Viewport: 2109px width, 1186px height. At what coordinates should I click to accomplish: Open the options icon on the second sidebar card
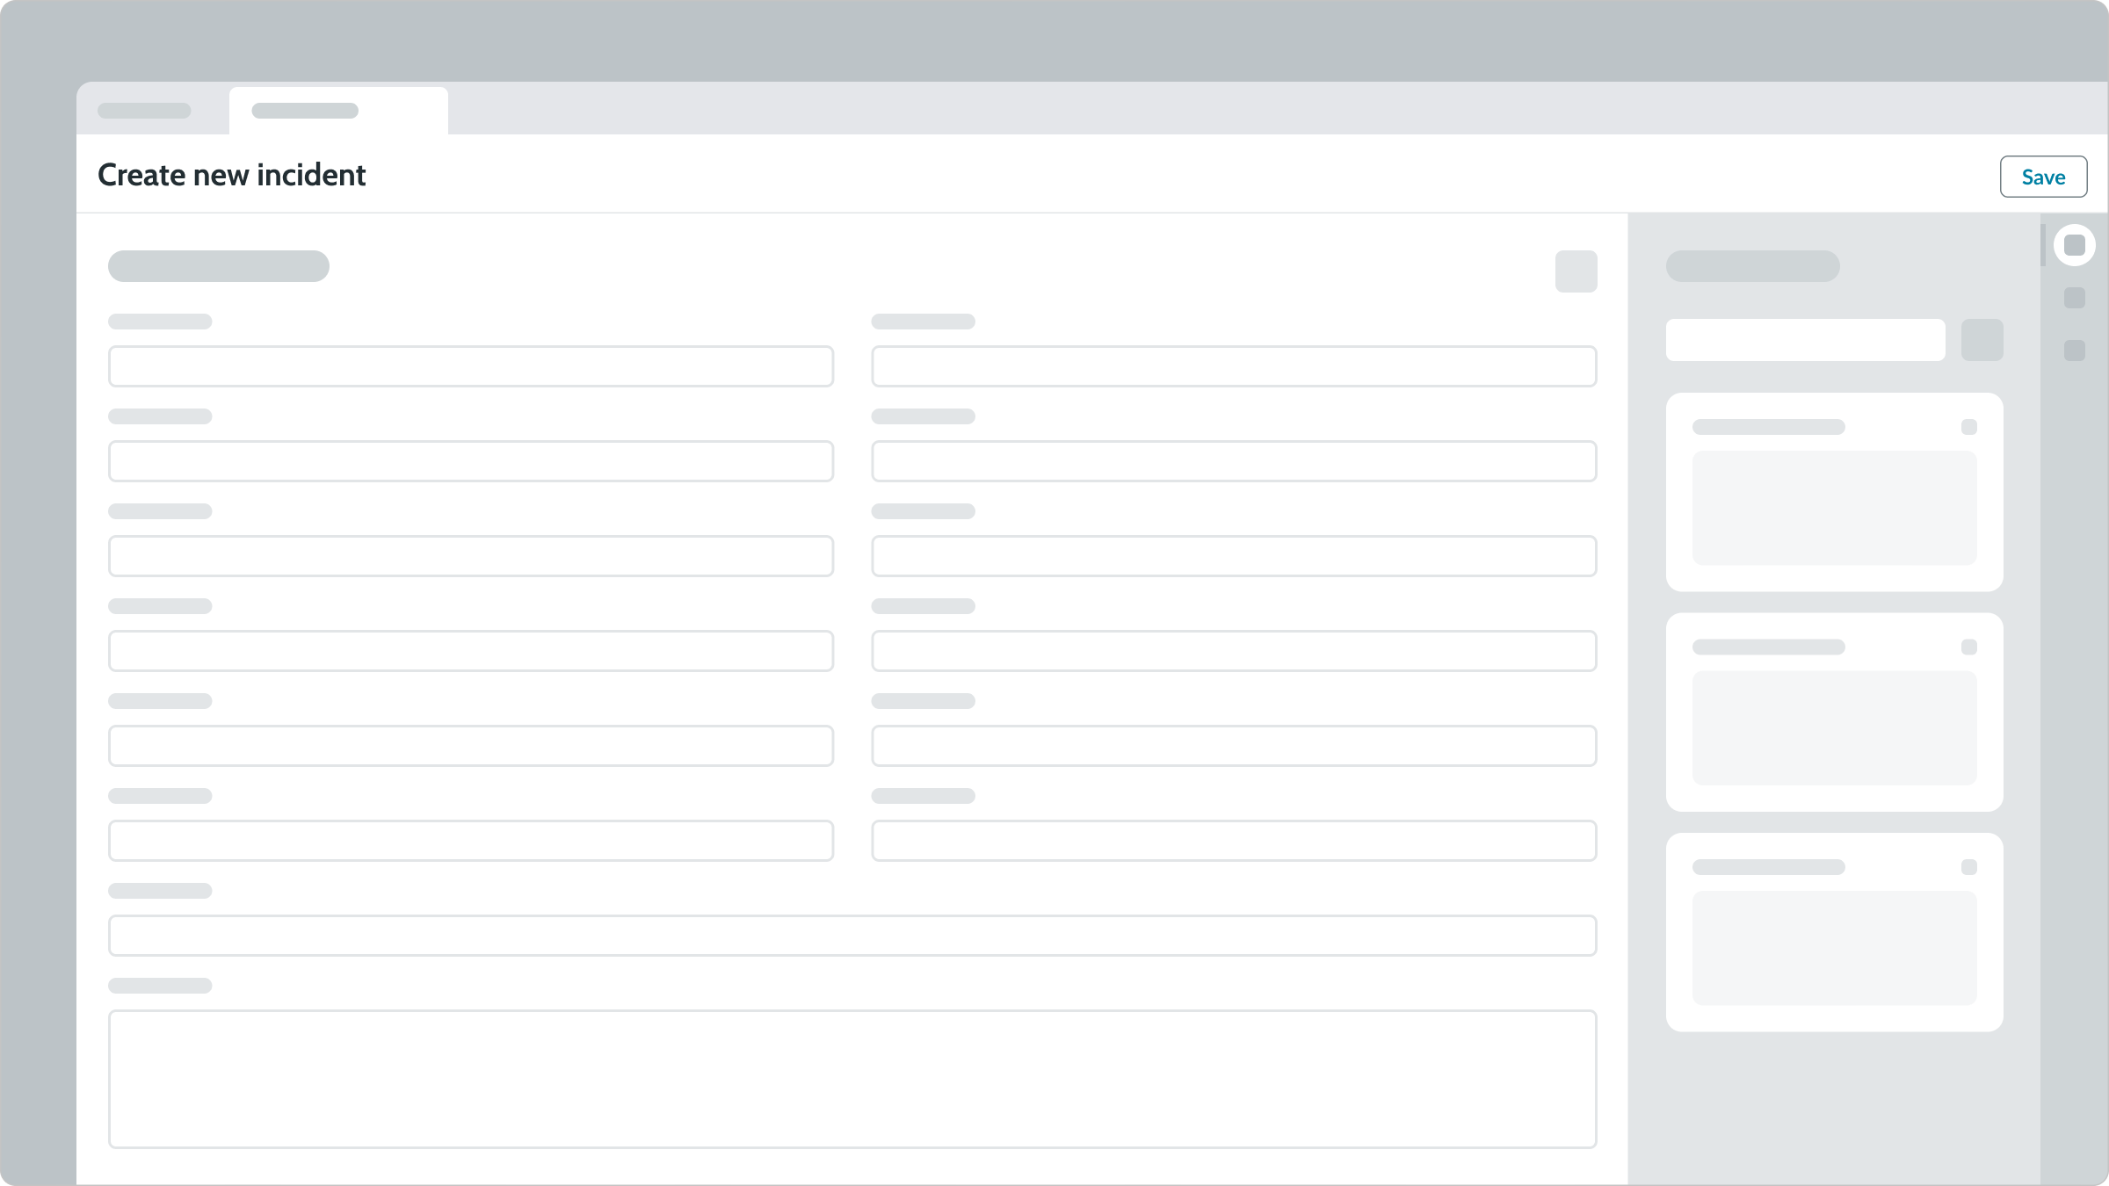point(1968,647)
